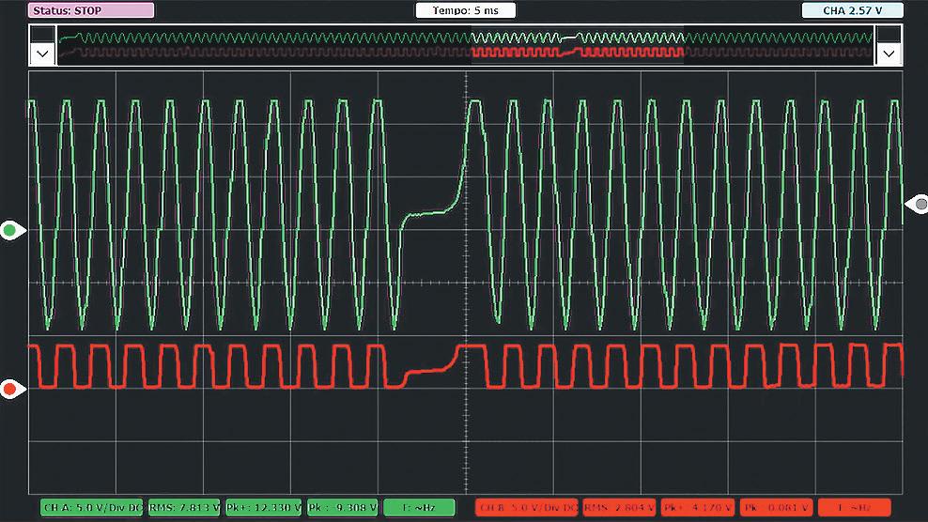The width and height of the screenshot is (928, 522).
Task: Click the highlighted section in the overview waveform
Action: 578,45
